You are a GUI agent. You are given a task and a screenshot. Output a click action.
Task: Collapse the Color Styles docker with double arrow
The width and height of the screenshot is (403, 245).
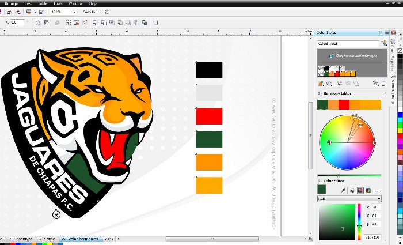coord(381,33)
